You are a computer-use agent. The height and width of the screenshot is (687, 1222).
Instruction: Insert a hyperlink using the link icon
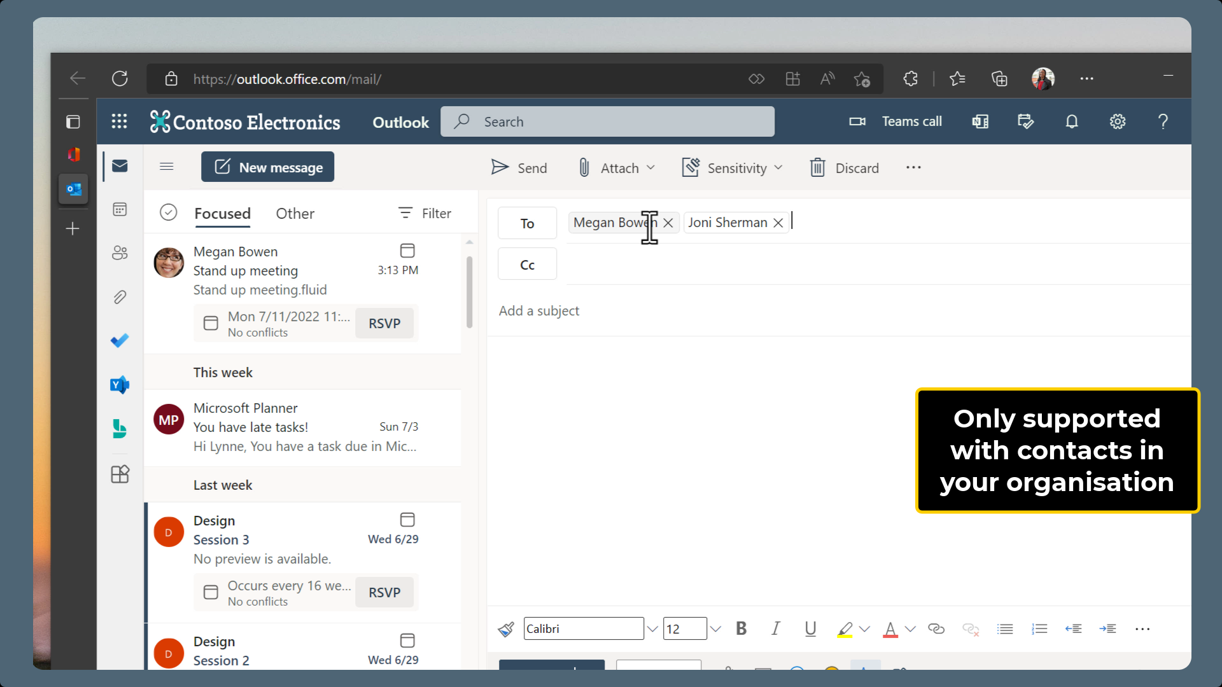click(x=936, y=629)
